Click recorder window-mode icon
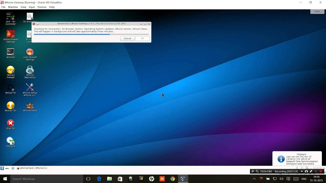 point(253,171)
